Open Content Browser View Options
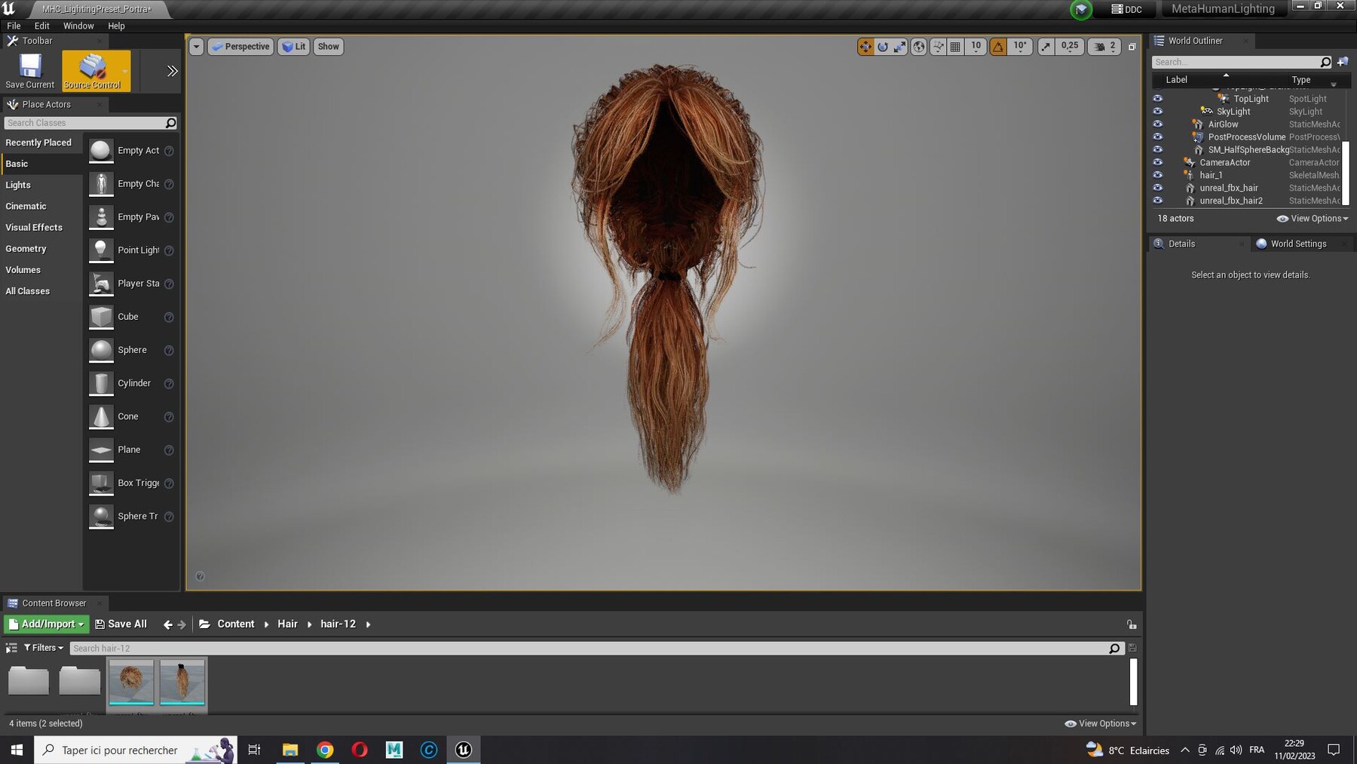The width and height of the screenshot is (1357, 764). pos(1100,723)
